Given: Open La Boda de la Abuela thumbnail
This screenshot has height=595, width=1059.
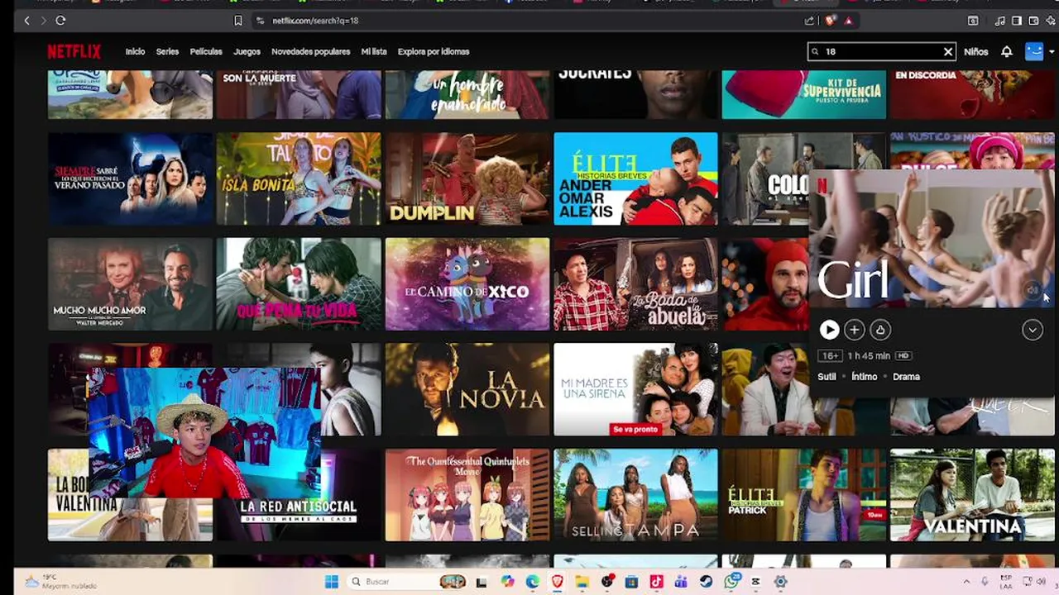Looking at the screenshot, I should click(635, 283).
